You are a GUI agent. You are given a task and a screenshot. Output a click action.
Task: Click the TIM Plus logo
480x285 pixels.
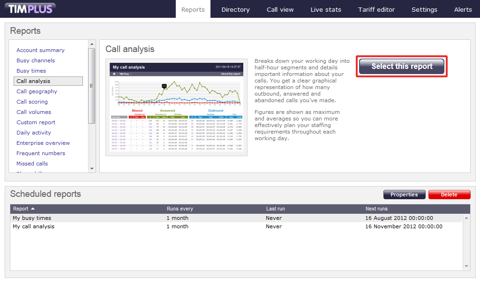pos(31,8)
